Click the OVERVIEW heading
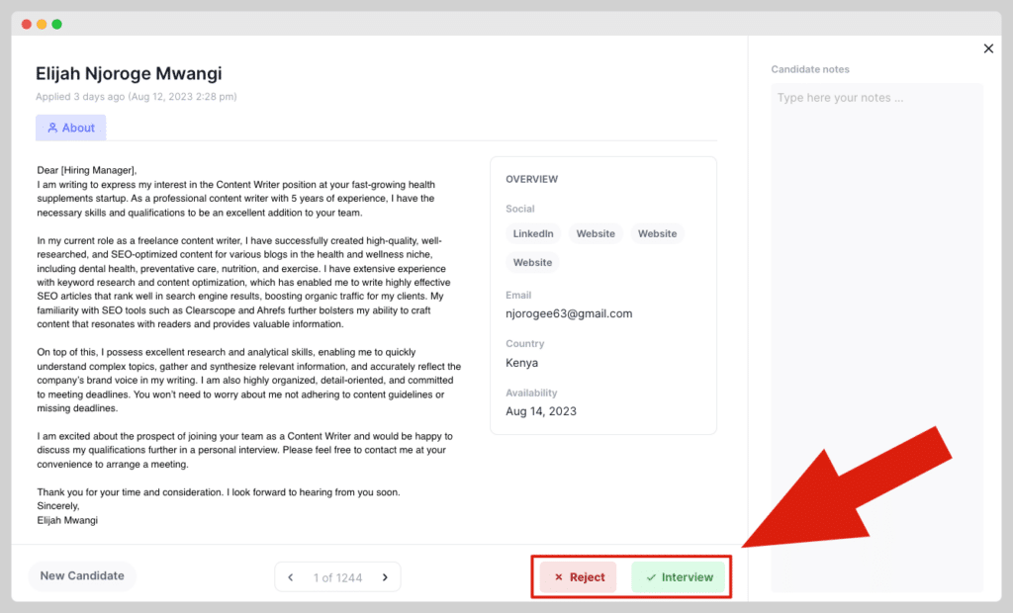1013x613 pixels. pos(531,179)
